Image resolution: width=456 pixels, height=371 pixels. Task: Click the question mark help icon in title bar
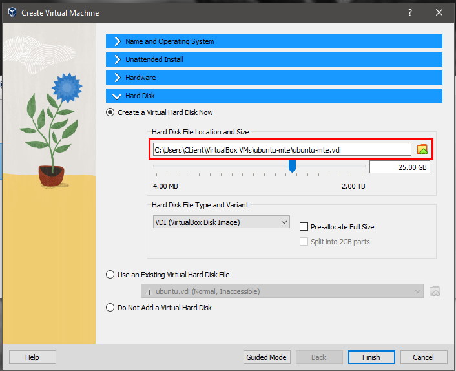[x=409, y=12]
